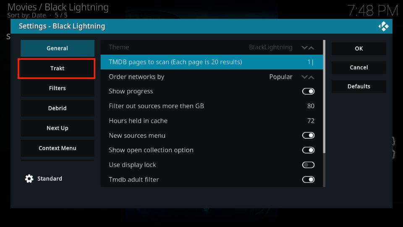The height and width of the screenshot is (227, 403).
Task: Edit the Filter out sources GB value 80
Action: pyautogui.click(x=311, y=106)
